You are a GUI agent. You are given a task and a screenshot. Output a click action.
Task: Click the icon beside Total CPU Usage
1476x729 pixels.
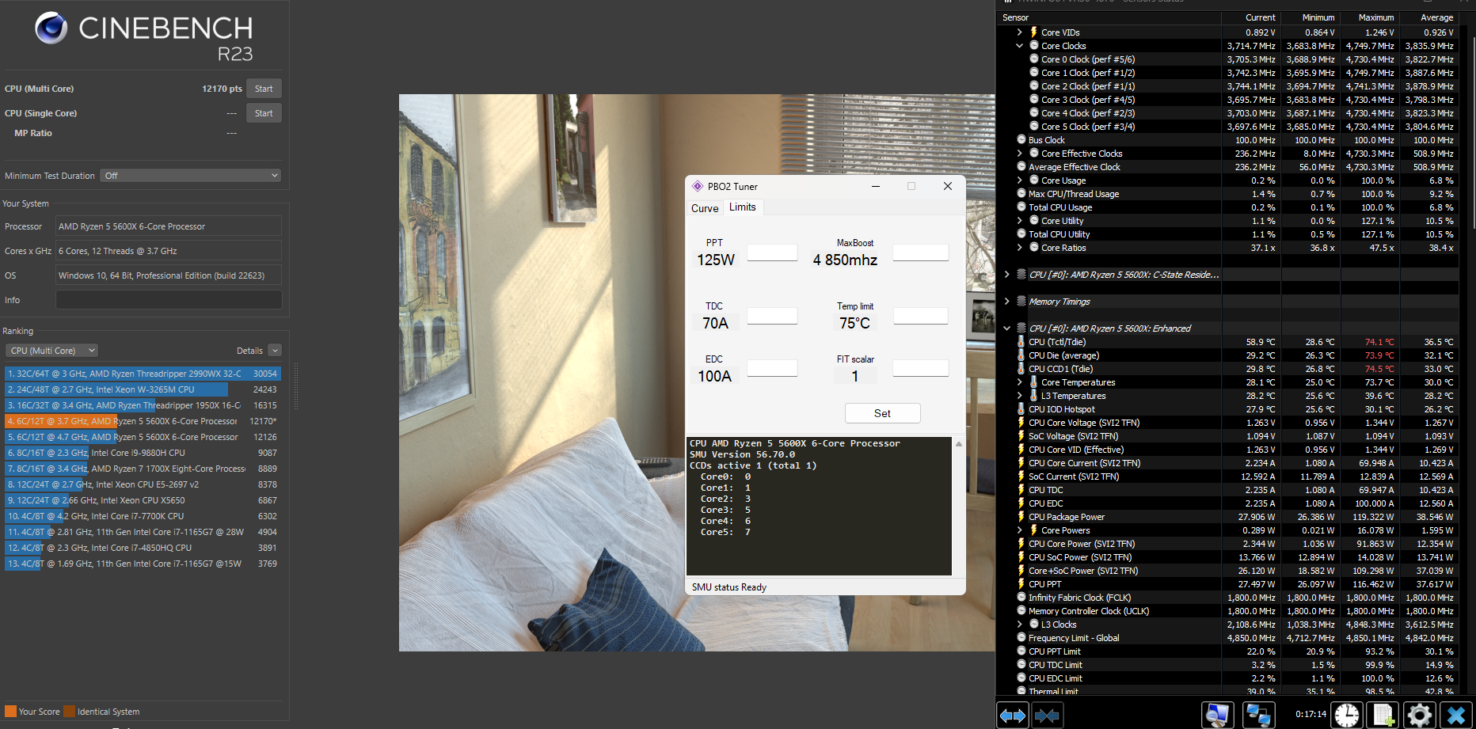pyautogui.click(x=1021, y=207)
